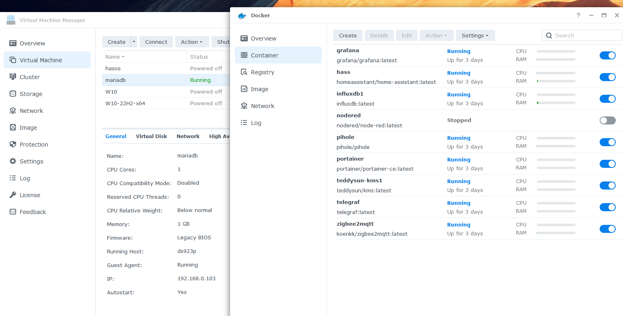Click the grafana CPU usage bar

(556, 51)
